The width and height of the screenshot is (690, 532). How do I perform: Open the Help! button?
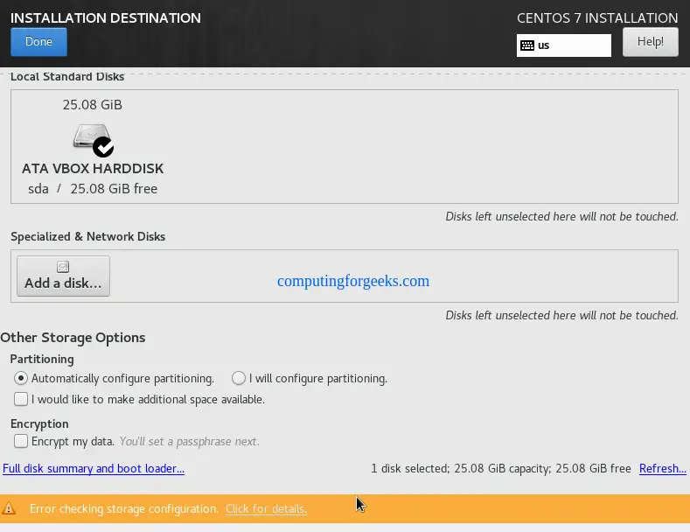650,42
